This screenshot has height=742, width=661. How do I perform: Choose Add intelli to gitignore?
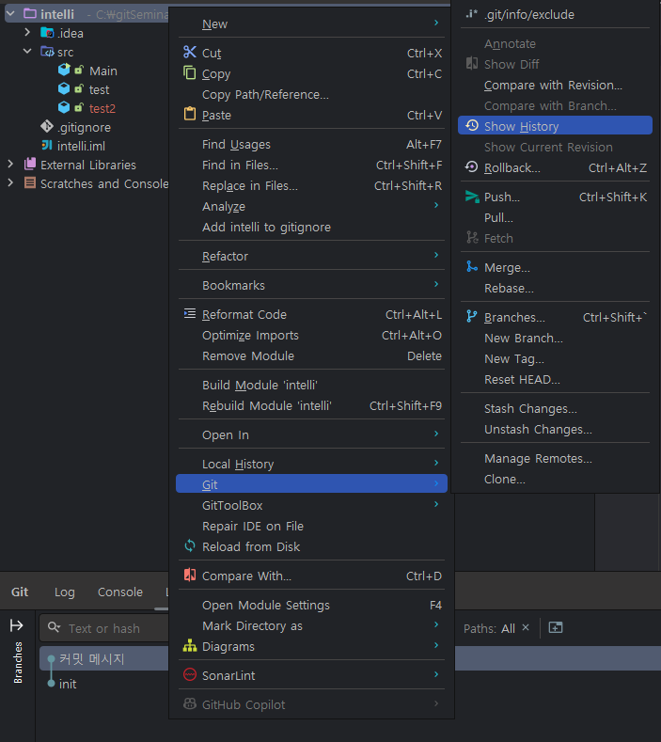click(311, 228)
